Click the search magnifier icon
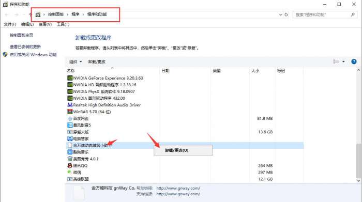362x202 pixels. (x=353, y=14)
